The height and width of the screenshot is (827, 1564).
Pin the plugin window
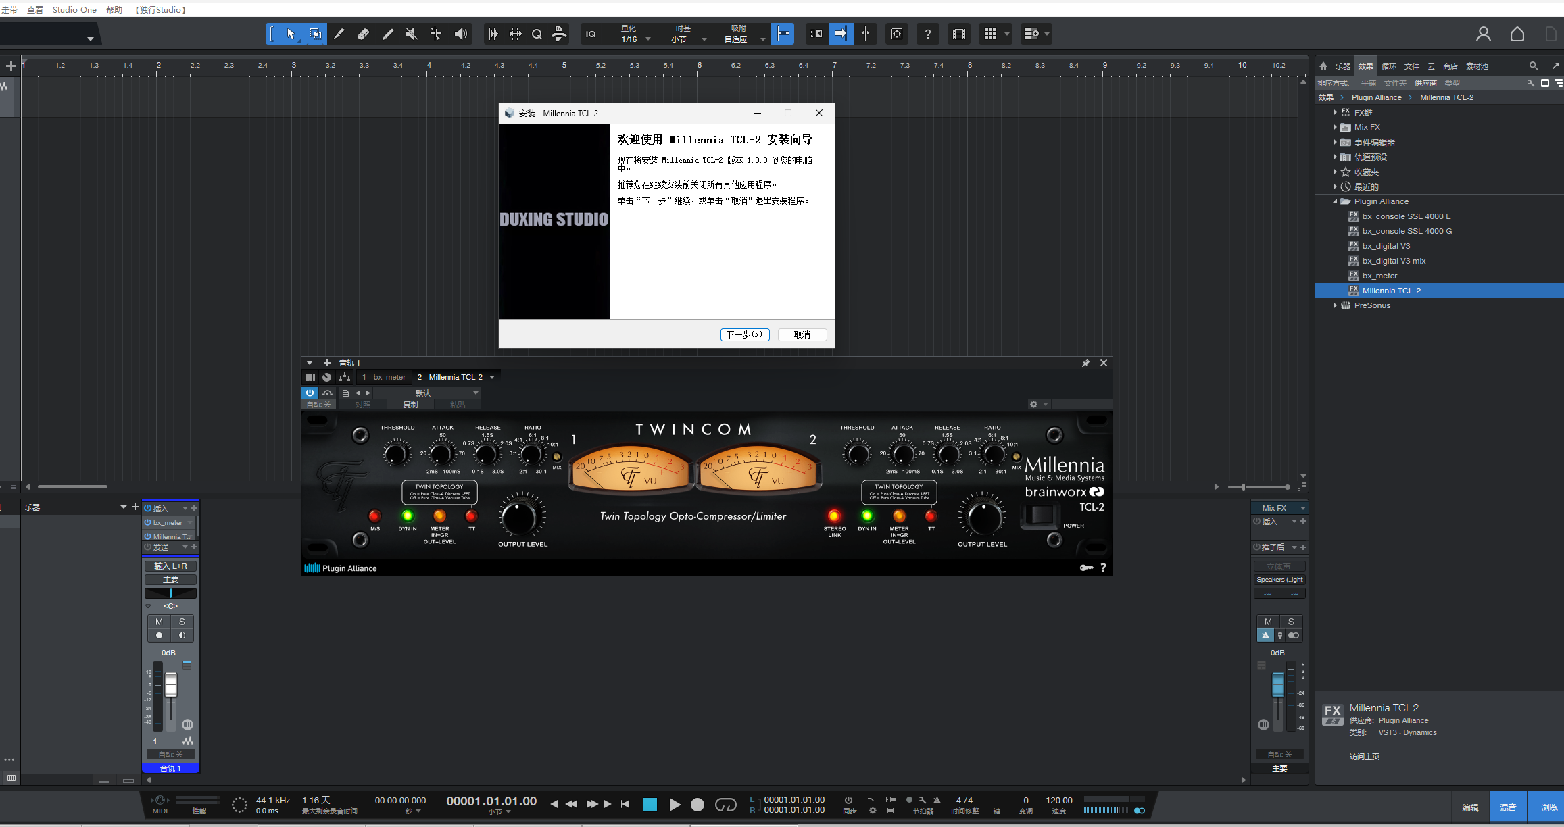pyautogui.click(x=1085, y=364)
